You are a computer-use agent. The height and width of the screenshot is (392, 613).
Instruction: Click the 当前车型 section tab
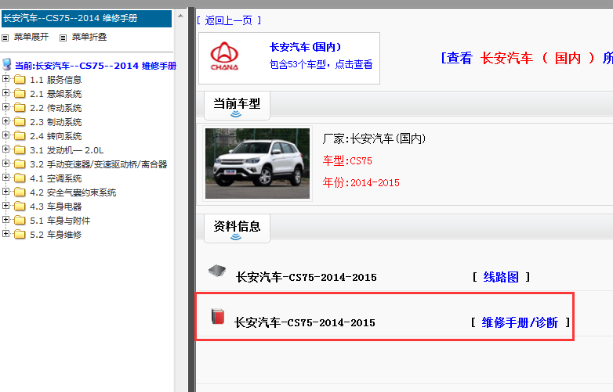point(237,106)
